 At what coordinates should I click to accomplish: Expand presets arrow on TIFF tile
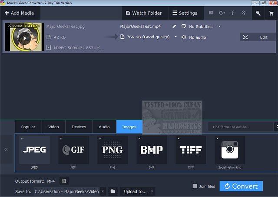pos(179,138)
